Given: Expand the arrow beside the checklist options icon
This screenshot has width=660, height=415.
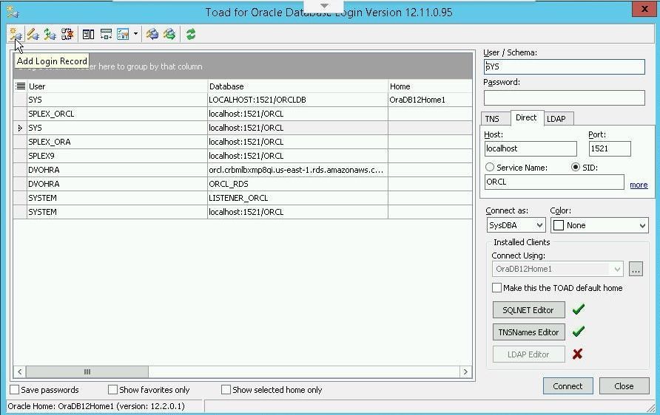Looking at the screenshot, I should [135, 34].
